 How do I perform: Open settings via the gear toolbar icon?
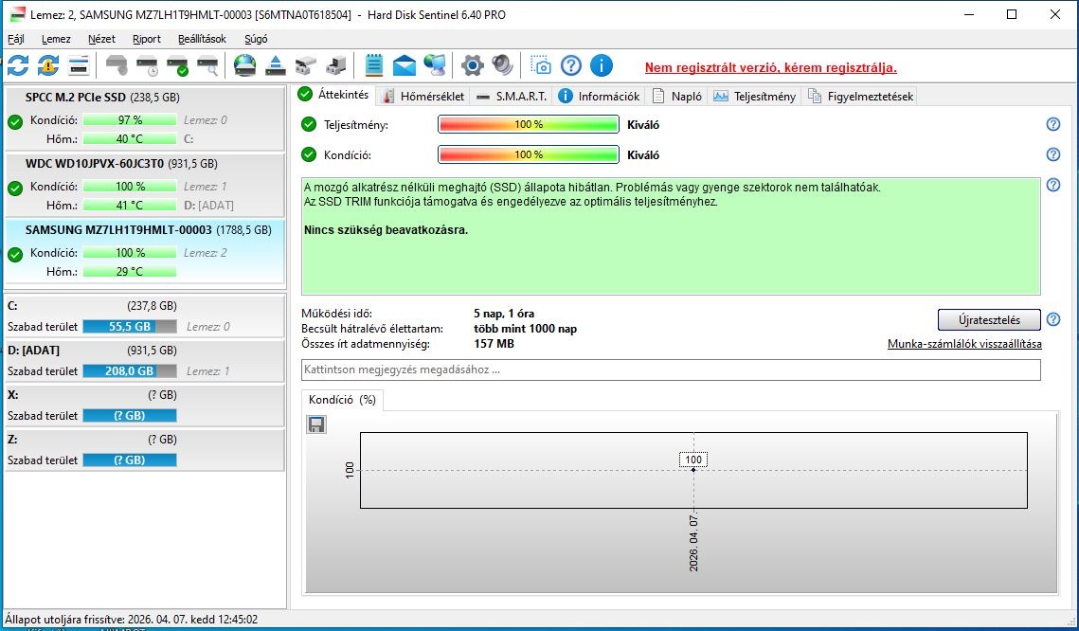472,66
